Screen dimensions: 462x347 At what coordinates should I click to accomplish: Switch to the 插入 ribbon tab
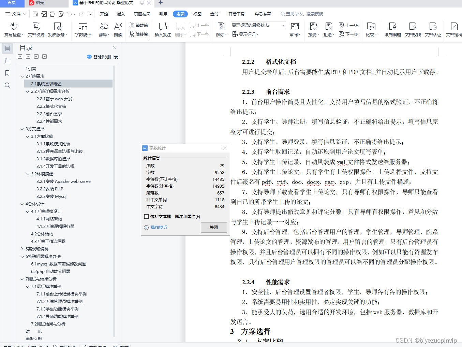[121, 14]
